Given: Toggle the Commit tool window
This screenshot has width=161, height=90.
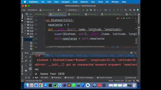Looking at the screenshot, I should pos(22,29).
